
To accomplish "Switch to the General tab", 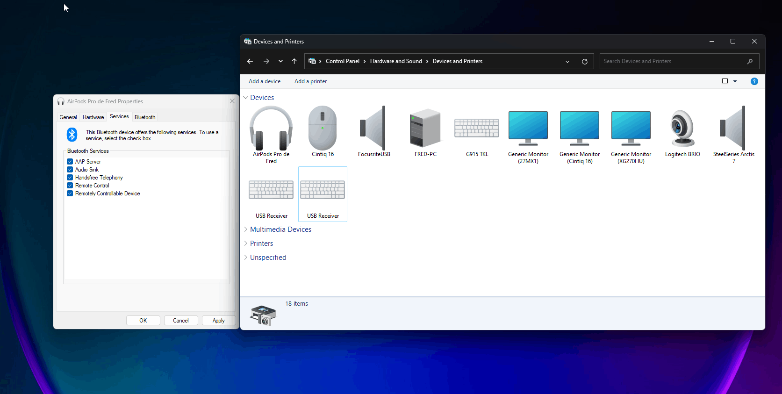I will click(x=68, y=117).
